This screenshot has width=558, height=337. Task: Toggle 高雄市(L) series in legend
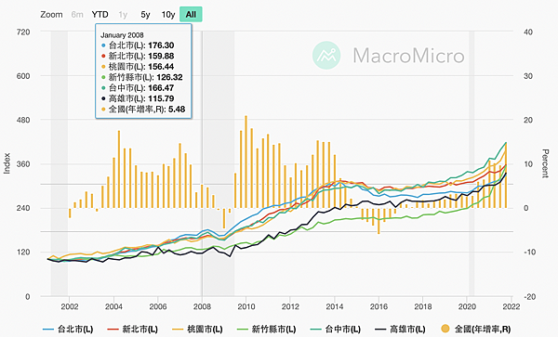coord(400,330)
